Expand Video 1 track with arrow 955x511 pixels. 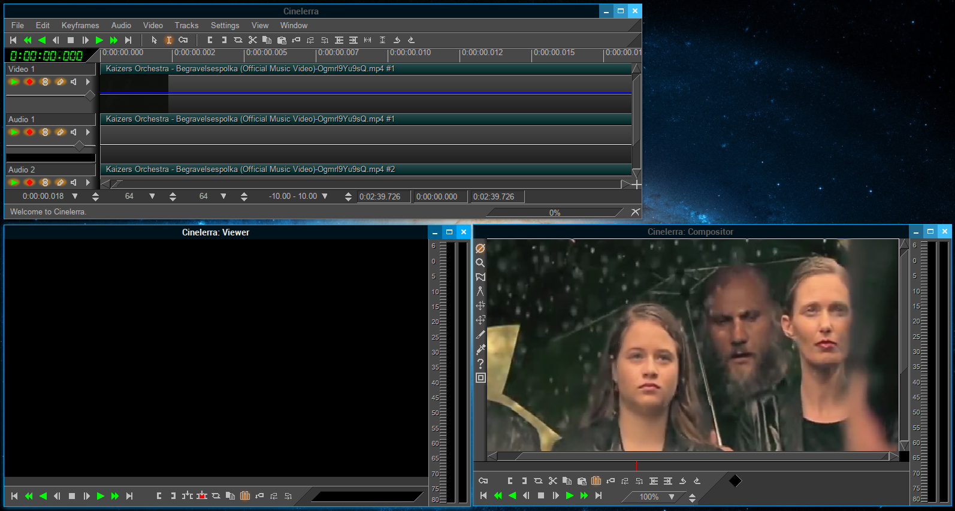(x=88, y=81)
